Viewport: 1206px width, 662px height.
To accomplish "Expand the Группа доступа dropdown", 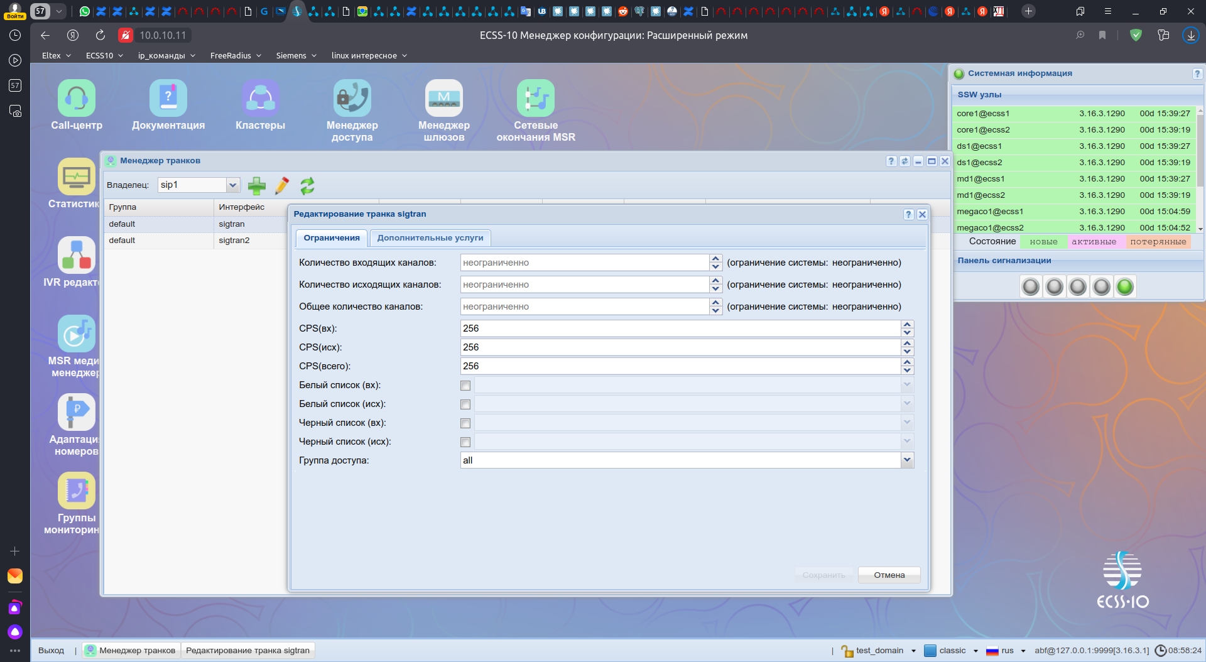I will coord(907,460).
